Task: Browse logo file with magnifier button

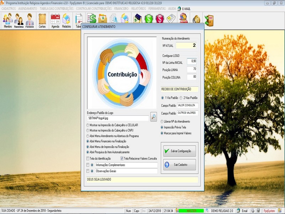Action: coord(154,117)
